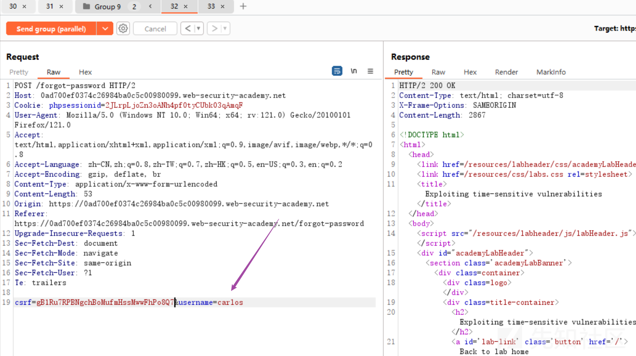Open the send mode dropdown arrow
The image size is (636, 356).
[105, 29]
